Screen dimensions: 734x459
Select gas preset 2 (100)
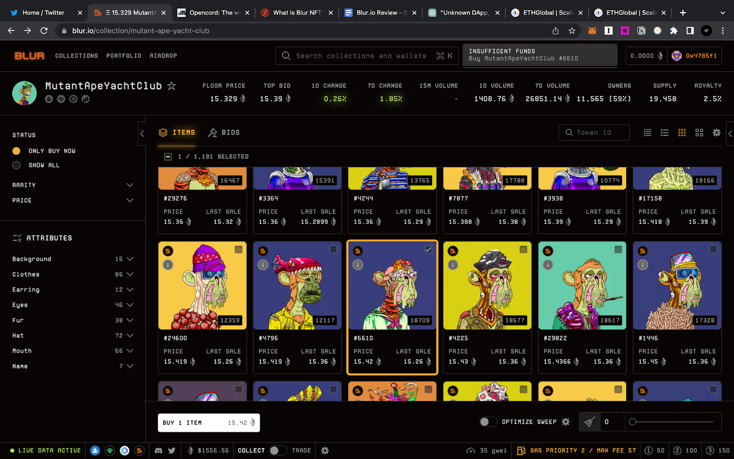click(x=685, y=451)
